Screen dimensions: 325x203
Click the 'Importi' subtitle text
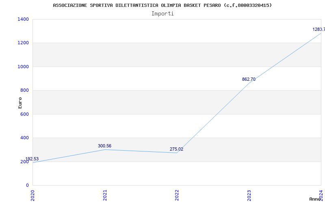[162, 14]
